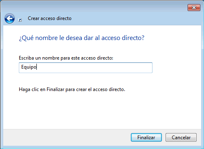Click the gray footer bar left of Finalizar
The height and width of the screenshot is (149, 204).
[67, 138]
